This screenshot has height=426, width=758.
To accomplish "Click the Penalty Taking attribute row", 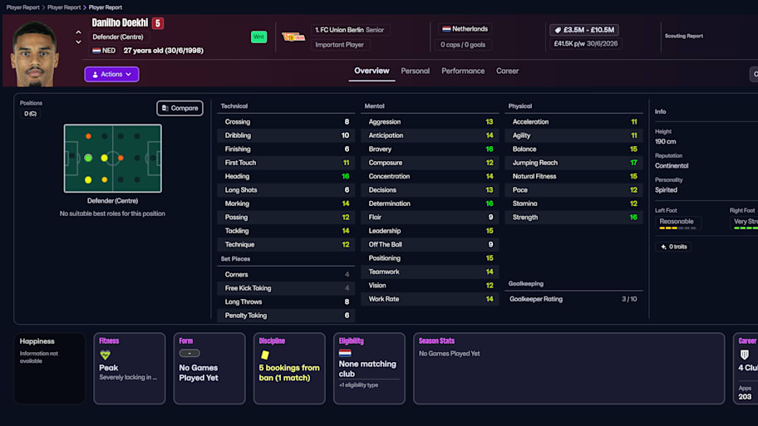I will tap(286, 316).
